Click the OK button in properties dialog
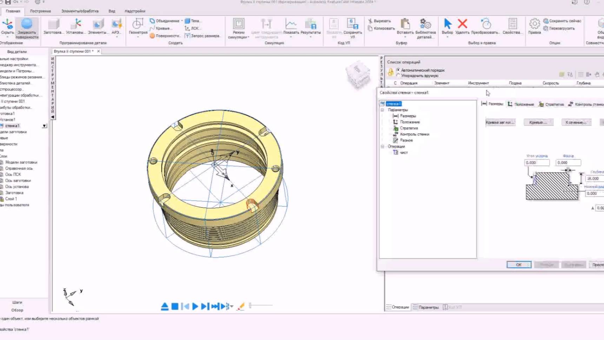Viewport: 604px width, 340px height. point(519,265)
